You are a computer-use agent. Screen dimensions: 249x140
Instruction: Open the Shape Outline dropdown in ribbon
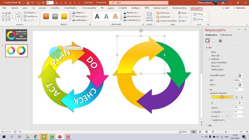coord(81,16)
